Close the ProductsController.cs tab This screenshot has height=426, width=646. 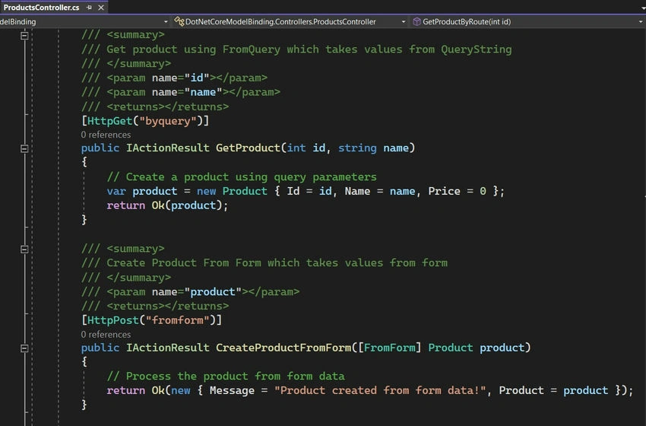[101, 8]
